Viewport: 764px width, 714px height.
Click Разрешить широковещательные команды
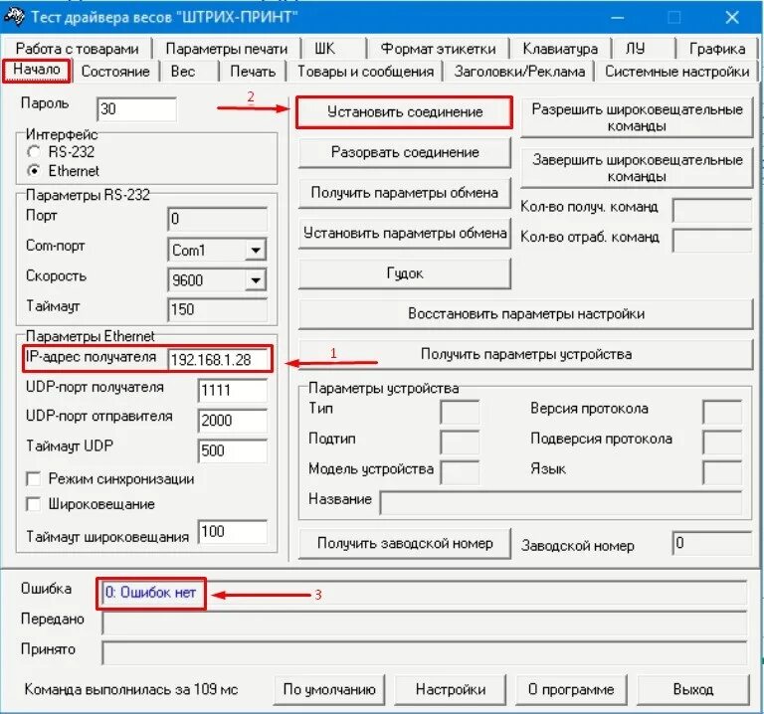point(637,117)
